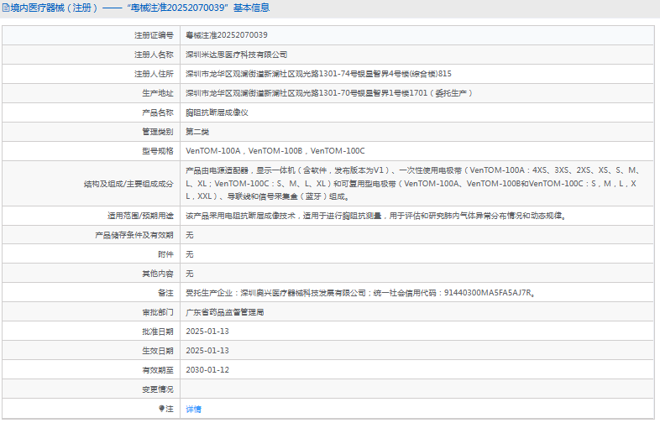The image size is (660, 423).
Task: Select model list VenTOM-100A, VenTOM-100B, VenTOM-100C
Action: [x=275, y=151]
